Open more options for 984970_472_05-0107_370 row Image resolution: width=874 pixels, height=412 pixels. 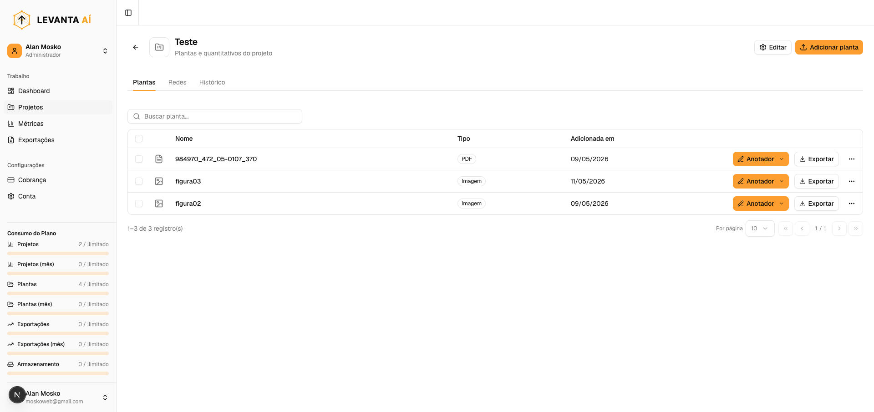coord(852,159)
